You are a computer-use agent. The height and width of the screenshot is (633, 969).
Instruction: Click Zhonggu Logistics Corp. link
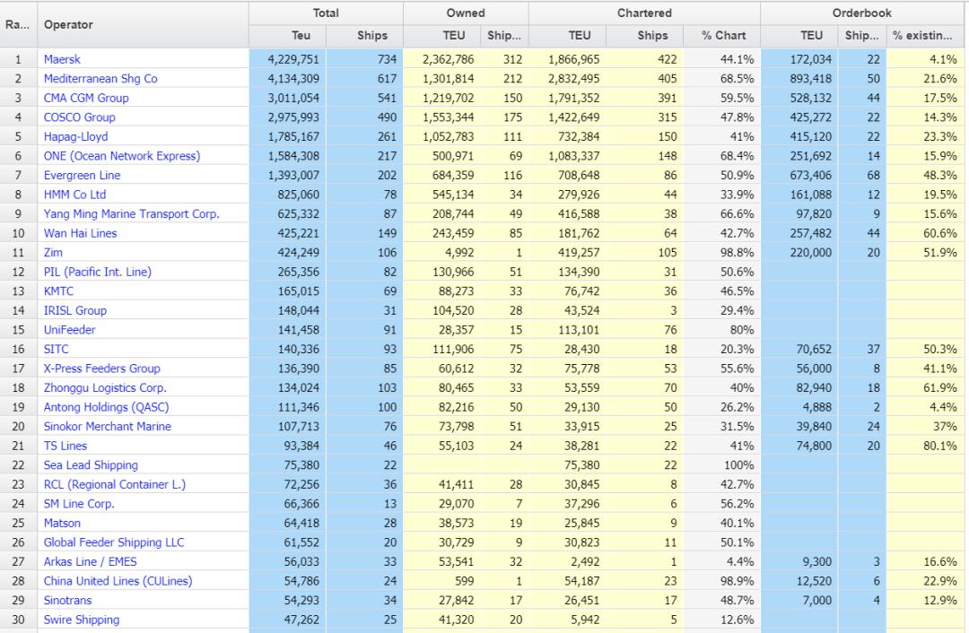pyautogui.click(x=105, y=388)
